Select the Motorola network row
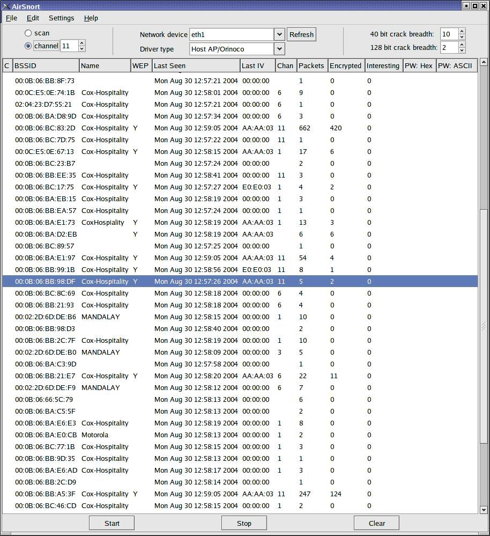 pos(95,435)
